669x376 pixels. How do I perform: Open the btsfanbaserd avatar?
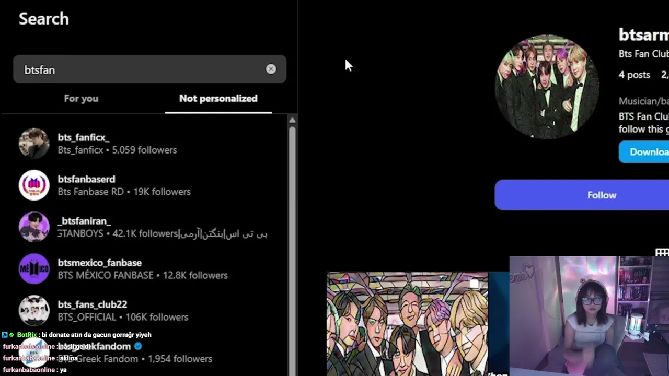(x=34, y=185)
